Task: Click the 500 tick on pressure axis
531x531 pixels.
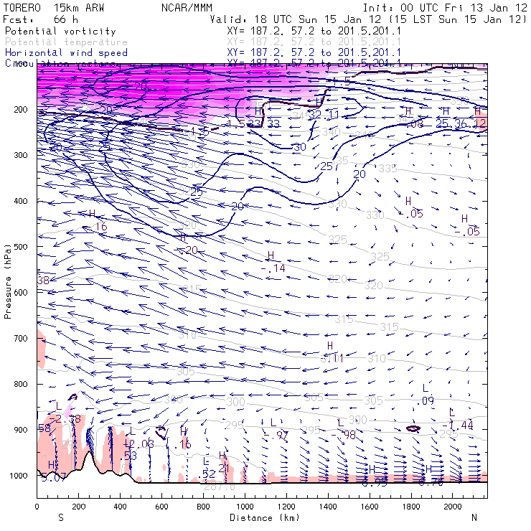Action: coord(21,247)
